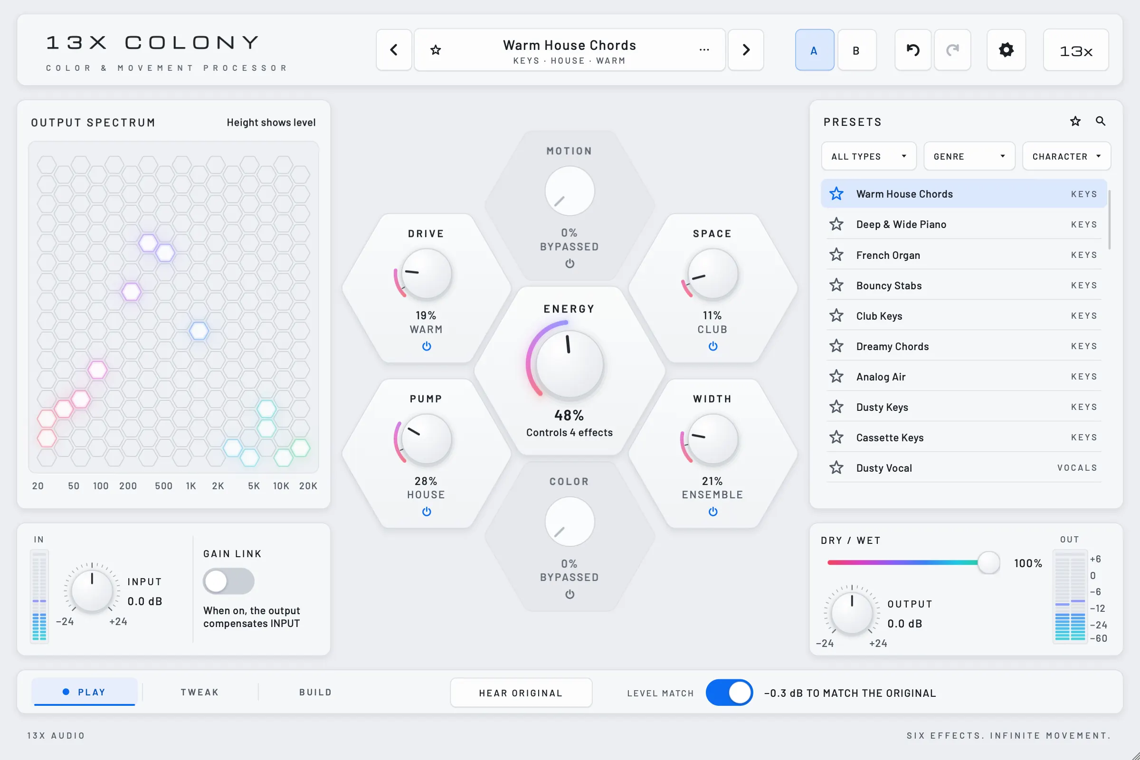This screenshot has width=1140, height=760.
Task: Toggle the Pump effect power button
Action: (x=427, y=512)
